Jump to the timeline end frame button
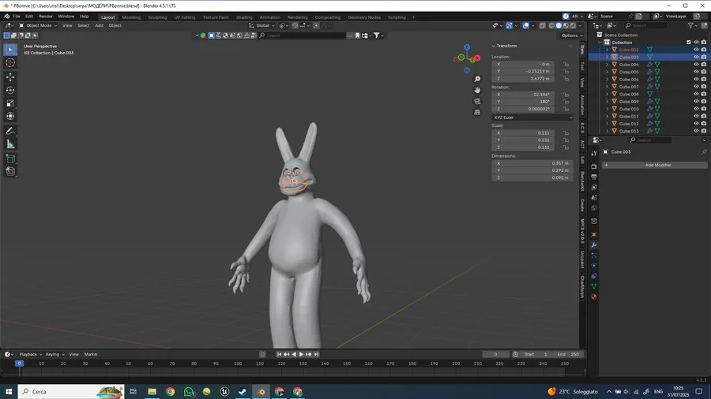This screenshot has height=399, width=711. 317,355
